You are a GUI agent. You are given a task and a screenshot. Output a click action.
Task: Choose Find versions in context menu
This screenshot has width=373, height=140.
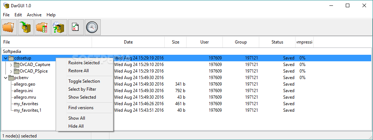click(x=81, y=108)
